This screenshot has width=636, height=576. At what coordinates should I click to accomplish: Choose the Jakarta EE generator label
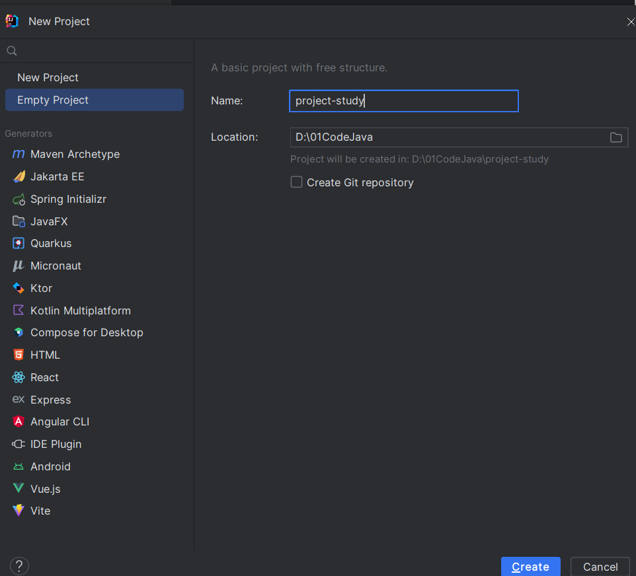[58, 177]
